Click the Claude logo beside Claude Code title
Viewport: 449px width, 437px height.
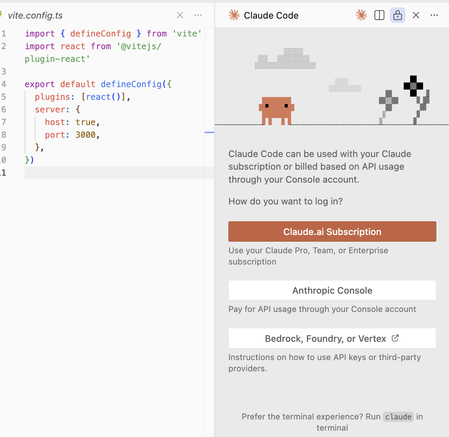[234, 15]
